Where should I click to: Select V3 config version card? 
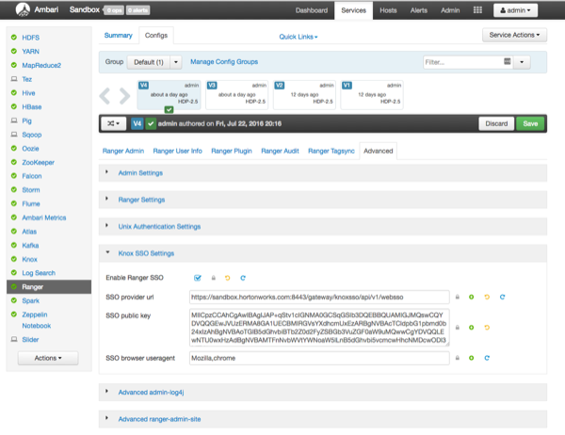[x=236, y=95]
